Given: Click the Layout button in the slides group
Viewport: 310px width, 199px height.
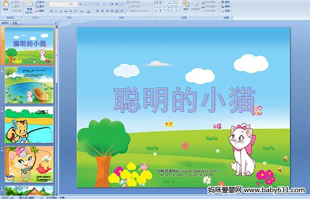Looking at the screenshot, I should [x=40, y=2].
